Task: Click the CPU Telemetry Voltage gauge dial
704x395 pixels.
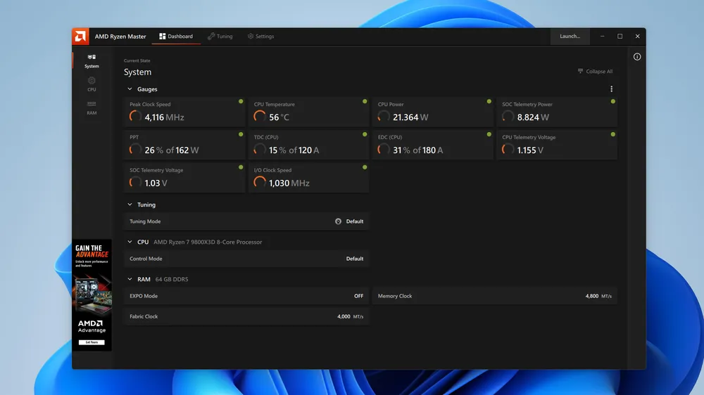Action: [x=508, y=150]
